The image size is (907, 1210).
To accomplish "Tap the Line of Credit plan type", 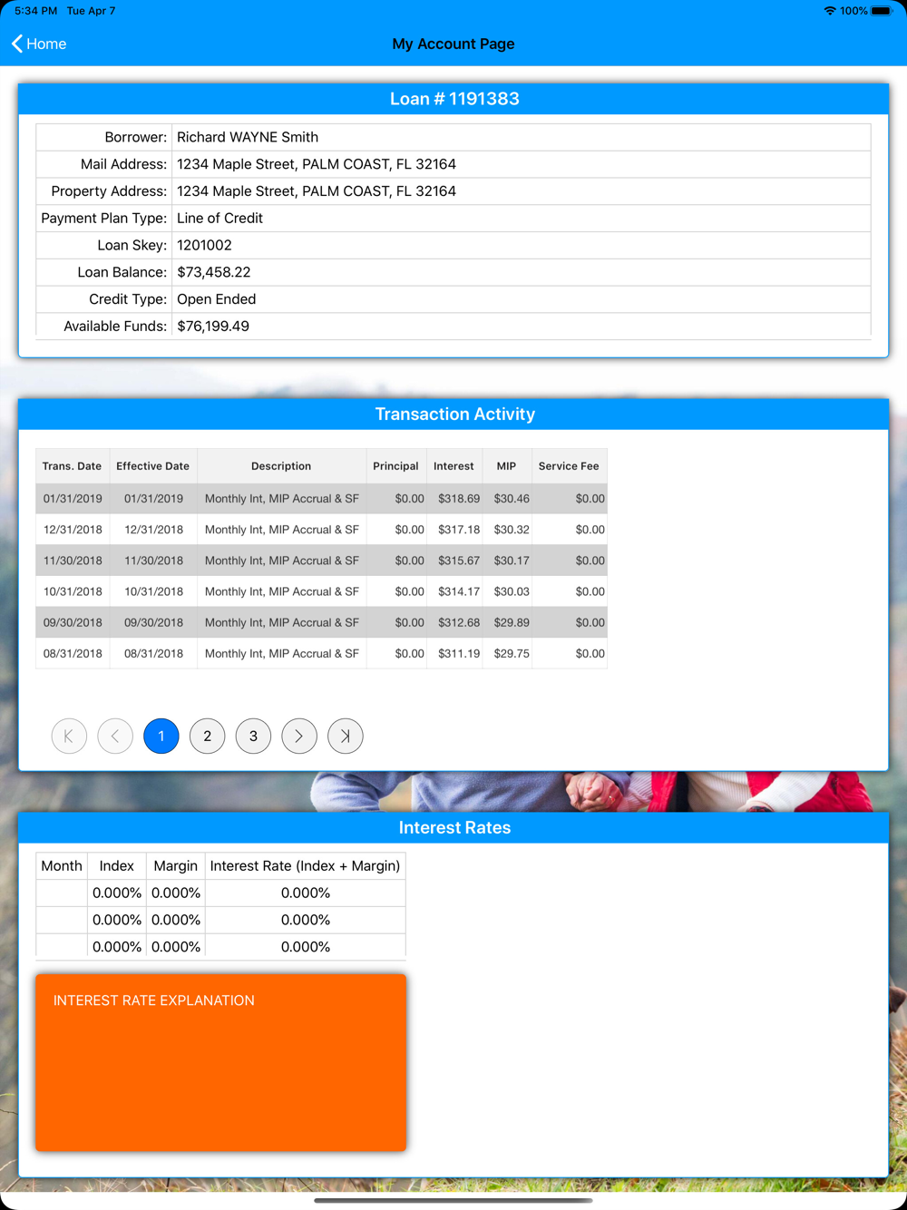I will [x=219, y=219].
